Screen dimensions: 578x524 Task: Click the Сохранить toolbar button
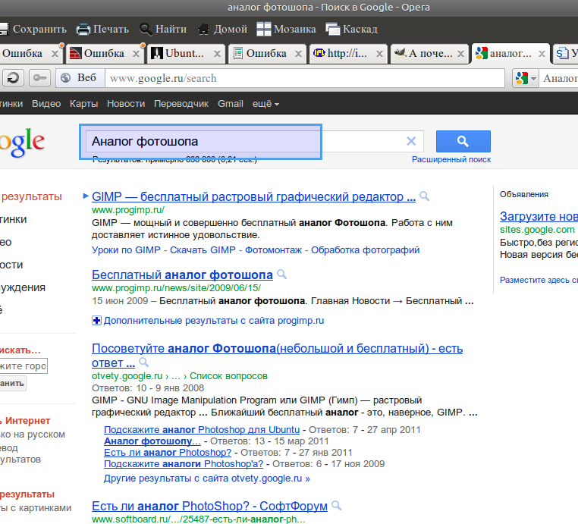coord(33,29)
